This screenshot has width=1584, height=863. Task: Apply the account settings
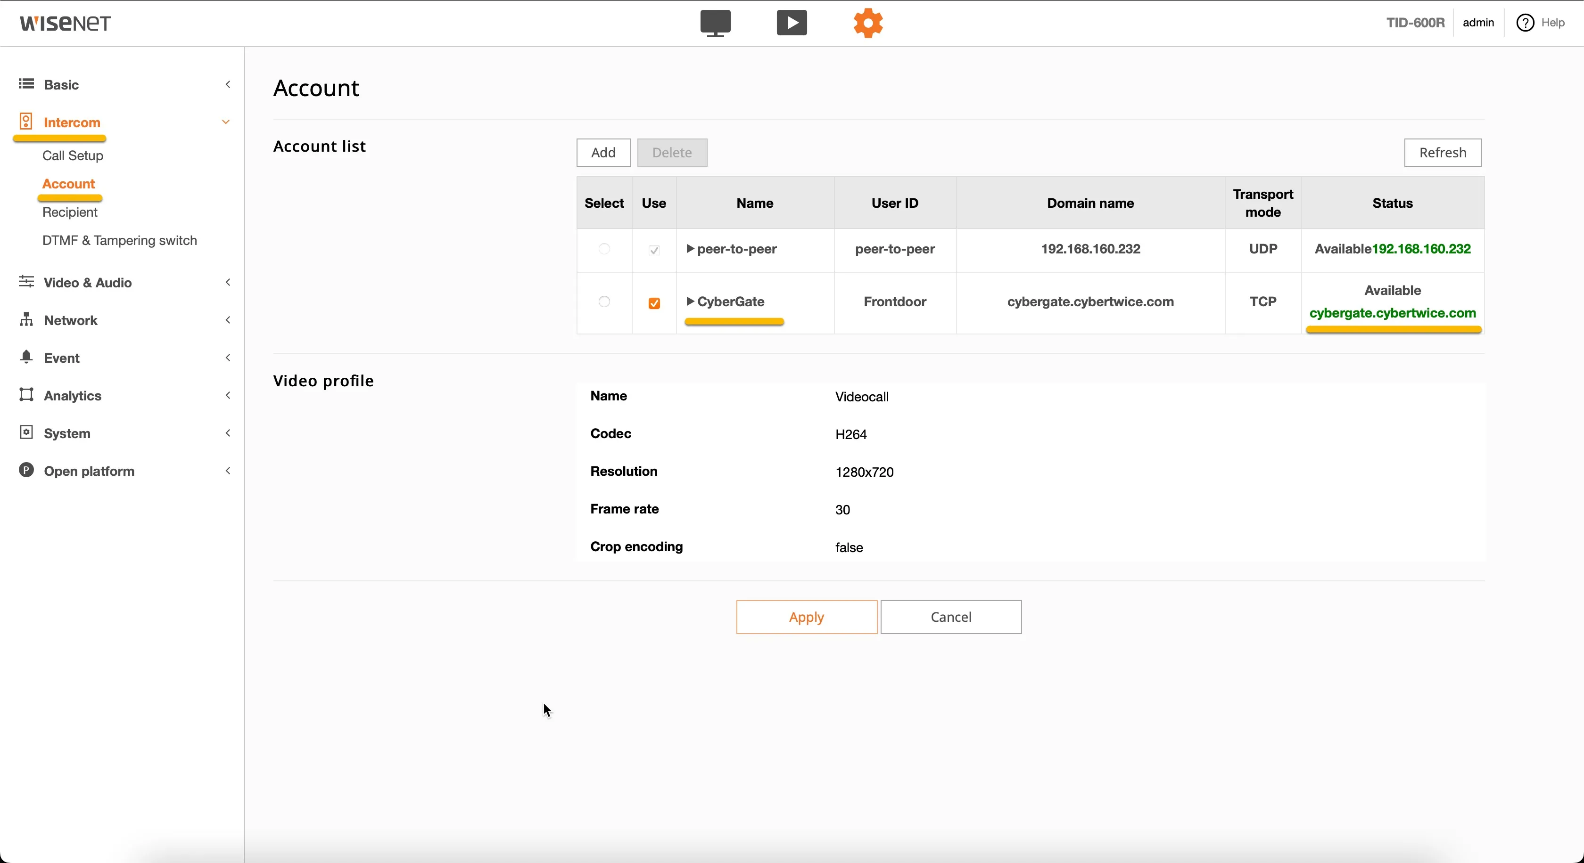pos(806,617)
